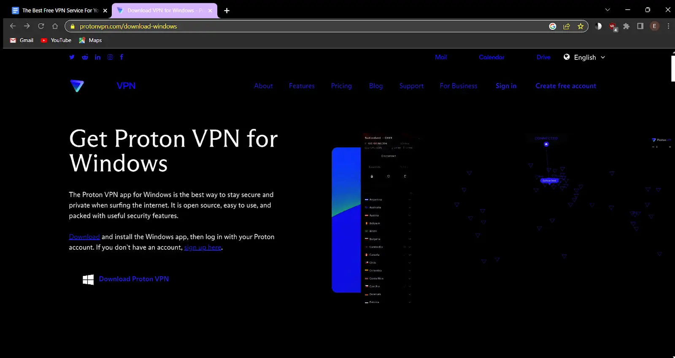Screen dimensions: 675x358
Task: Open Proton Drive from the top bar
Action: 543,57
